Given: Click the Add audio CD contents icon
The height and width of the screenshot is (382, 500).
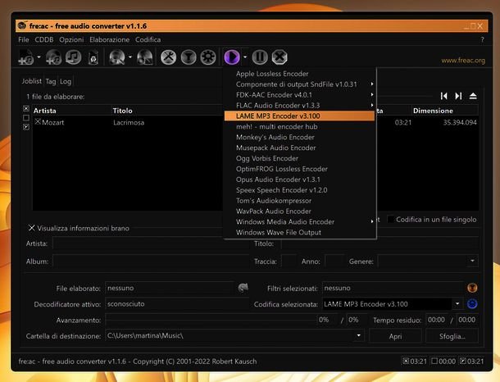Looking at the screenshot, I should tap(53, 57).
